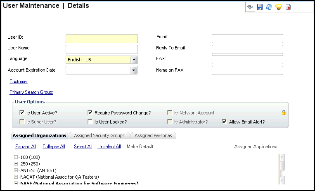Expand the ANTEST organization node
The width and height of the screenshot is (315, 191).
16,170
